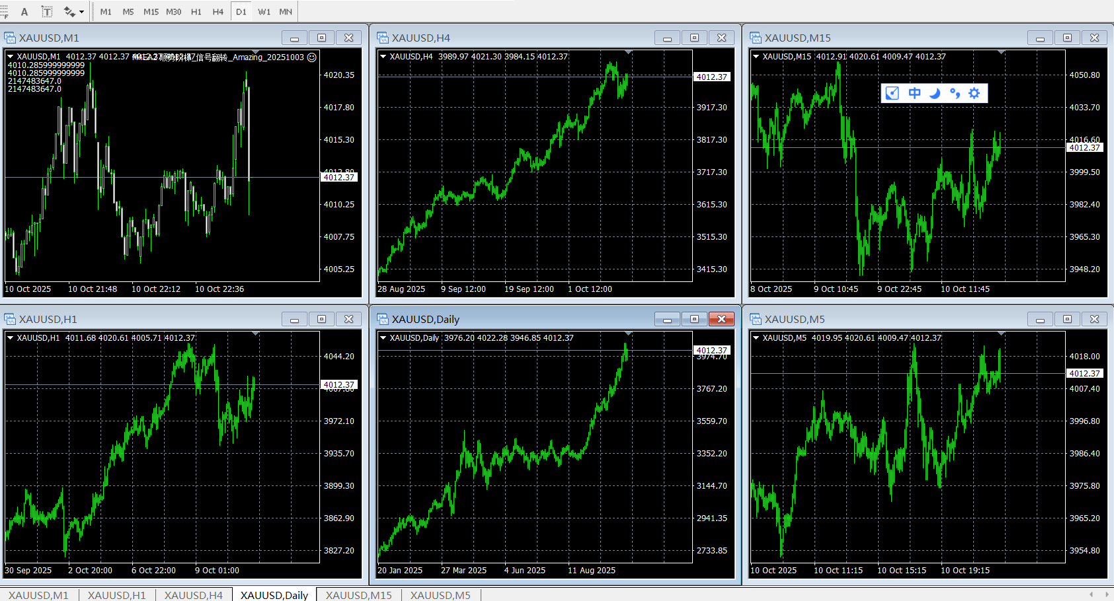Select the text label tool
This screenshot has height=601, width=1114.
pos(47,11)
